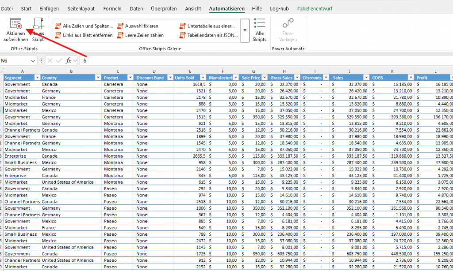
Task: Open the Datei menu
Action: (7, 8)
